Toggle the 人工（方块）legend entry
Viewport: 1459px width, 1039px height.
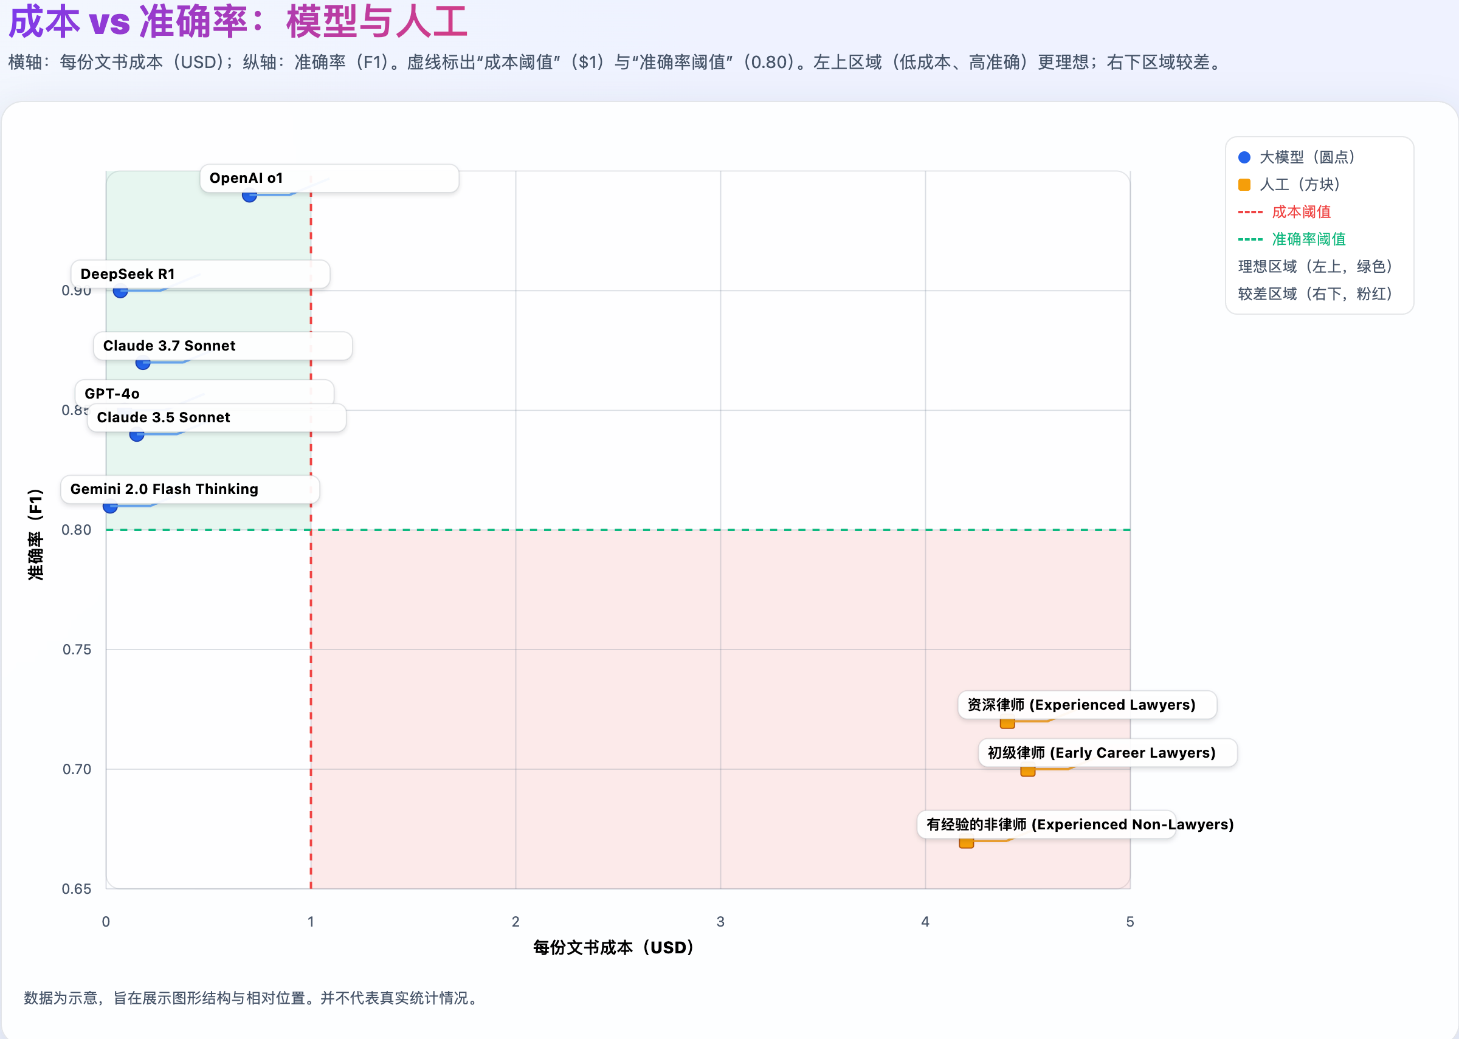coord(1299,185)
